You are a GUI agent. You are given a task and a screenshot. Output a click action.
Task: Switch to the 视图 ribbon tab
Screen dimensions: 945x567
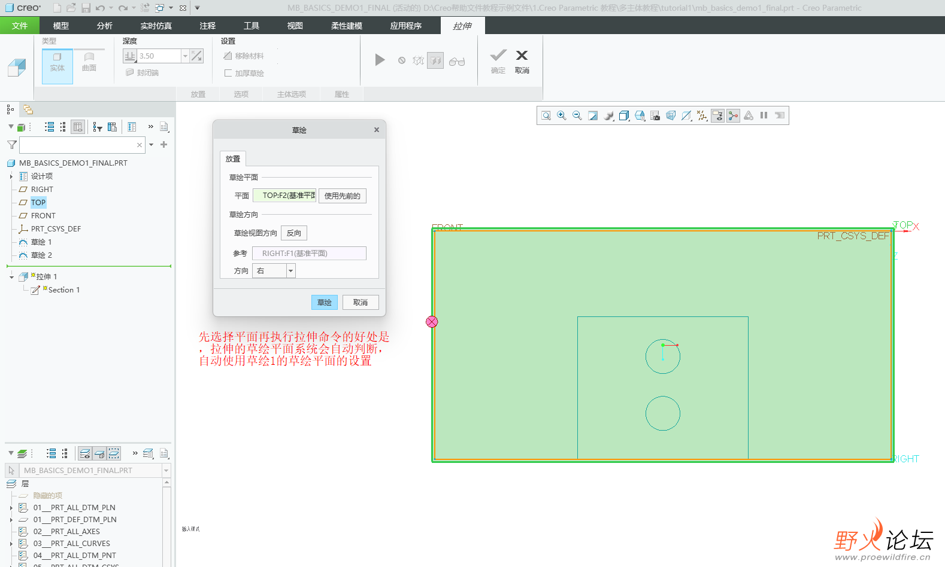tap(295, 26)
